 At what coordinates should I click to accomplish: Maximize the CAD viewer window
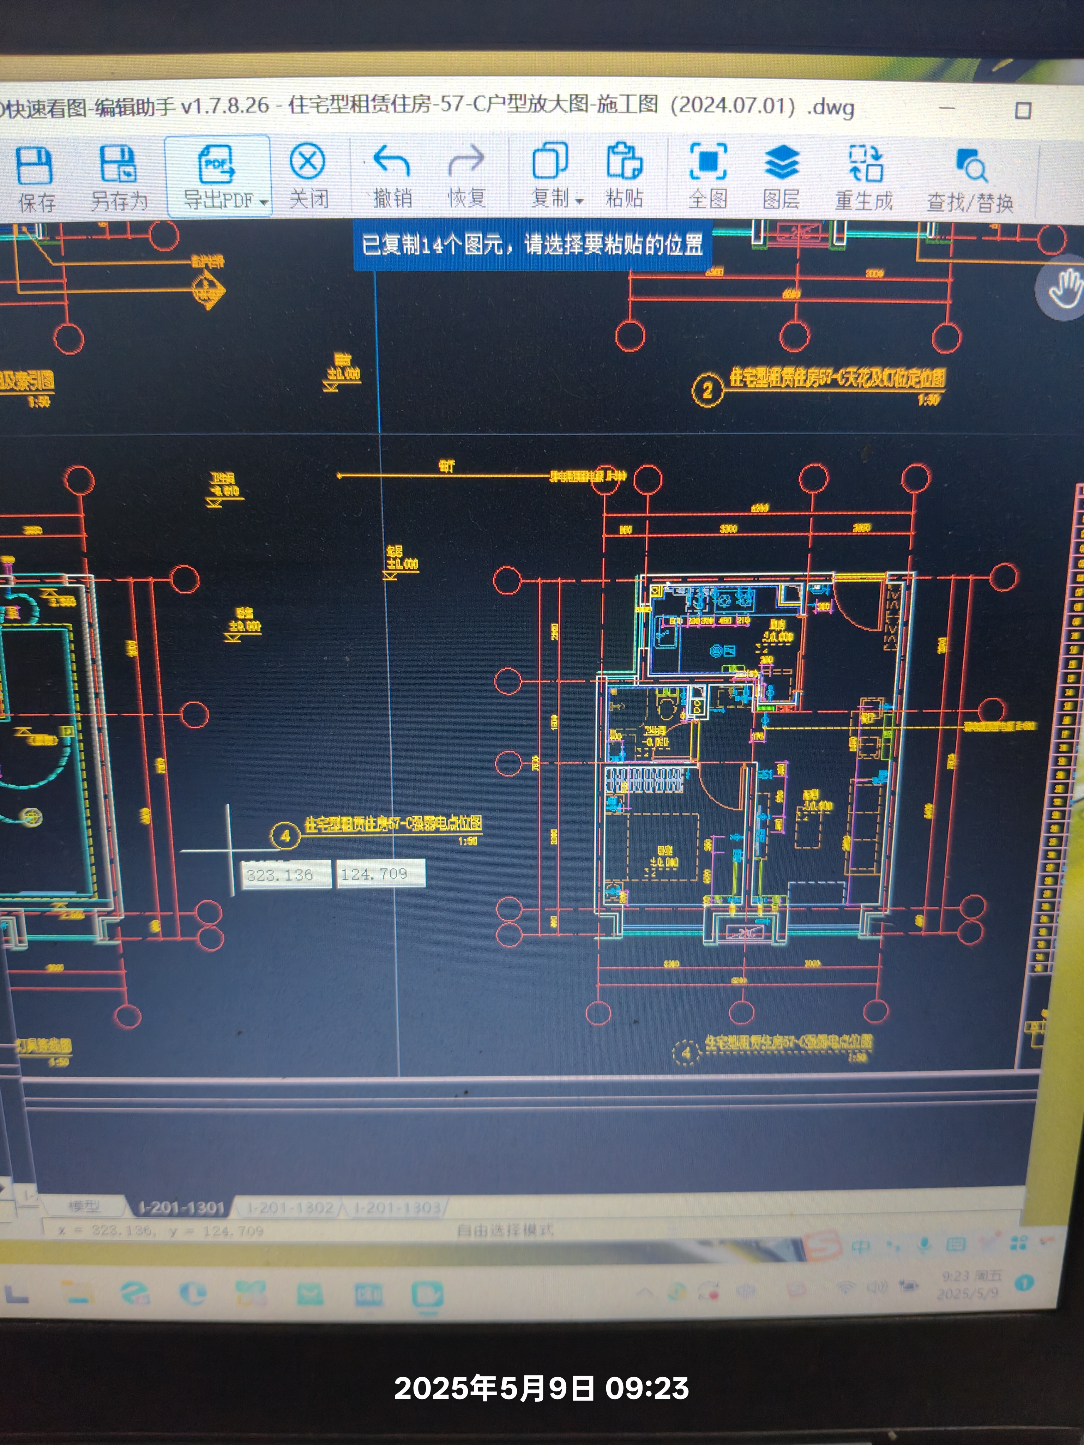[x=1023, y=110]
